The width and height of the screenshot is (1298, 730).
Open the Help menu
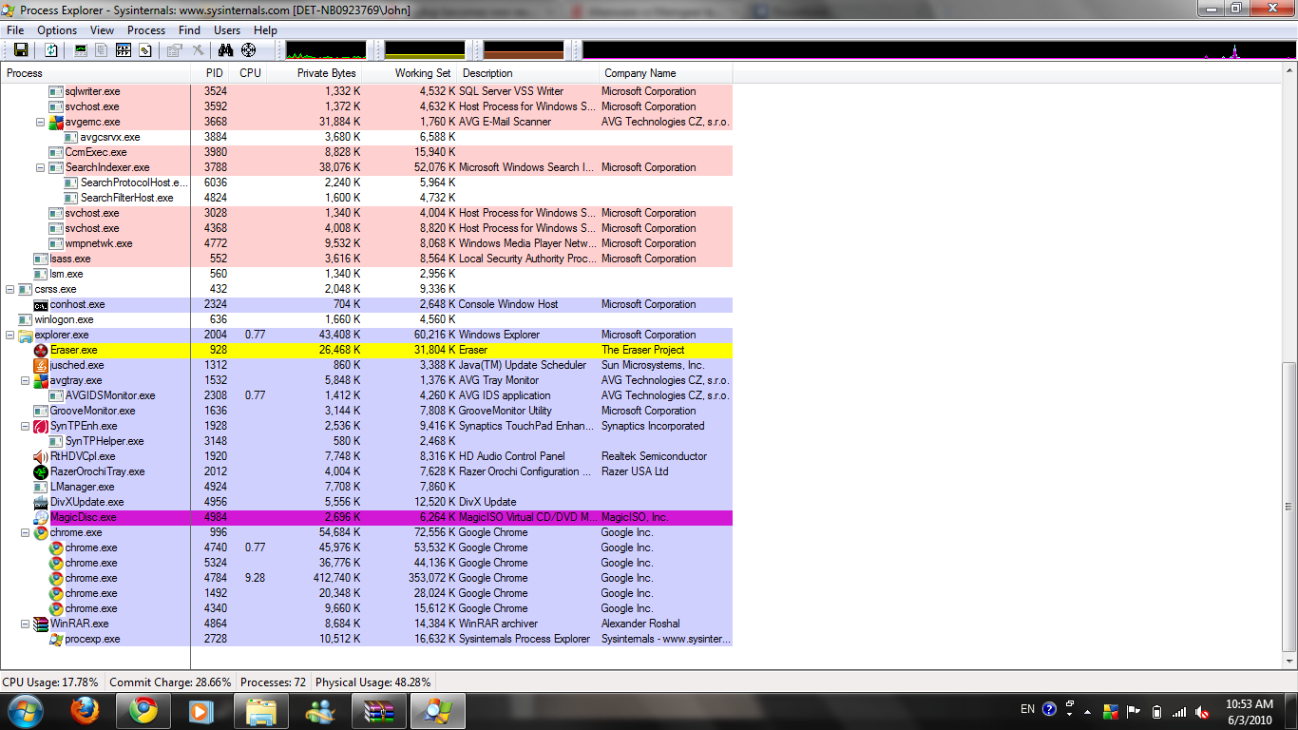coord(265,30)
